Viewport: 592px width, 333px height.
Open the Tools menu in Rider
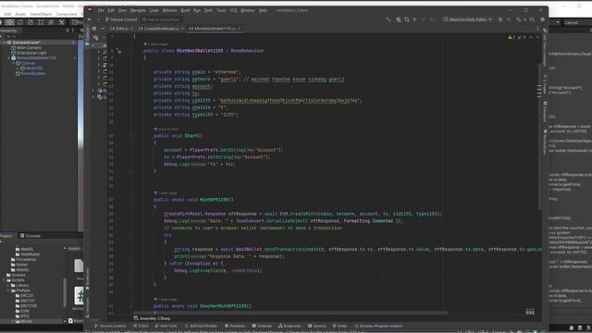click(x=221, y=10)
